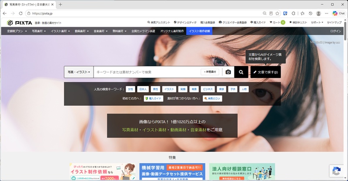Click the magnifier search button
This screenshot has height=181, width=348.
tap(241, 72)
